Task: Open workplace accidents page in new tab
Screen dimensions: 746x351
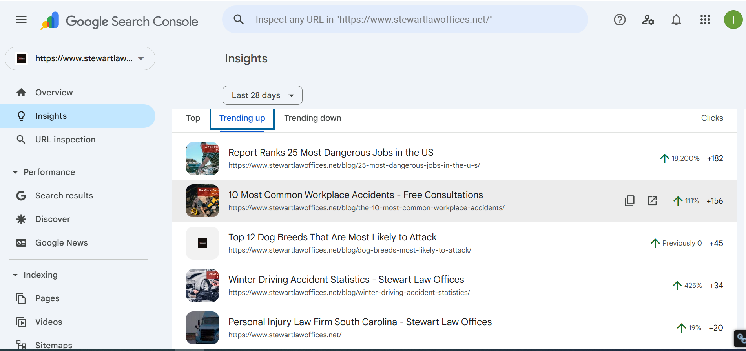Action: pyautogui.click(x=652, y=201)
